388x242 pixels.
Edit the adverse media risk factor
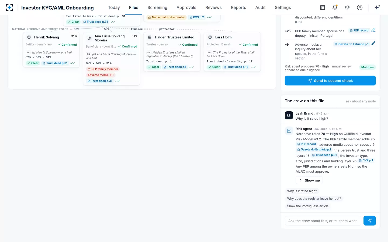point(373,43)
